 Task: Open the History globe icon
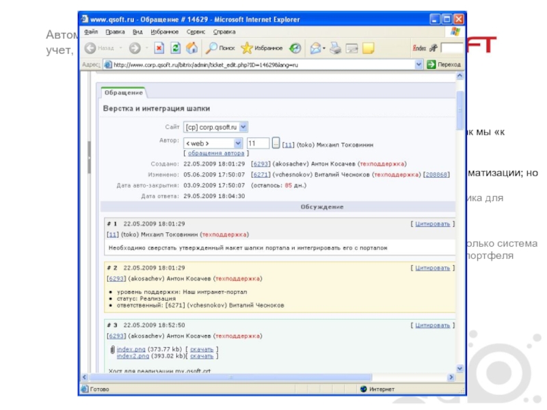pyautogui.click(x=295, y=48)
